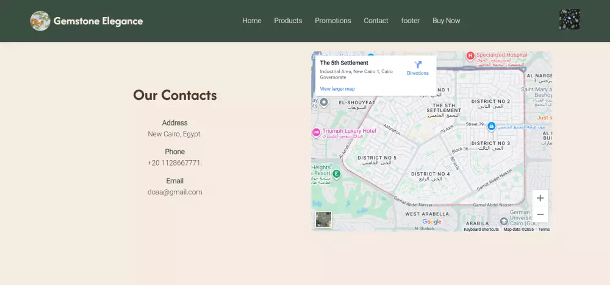Click the email doaa@gmail.com

[x=174, y=192]
